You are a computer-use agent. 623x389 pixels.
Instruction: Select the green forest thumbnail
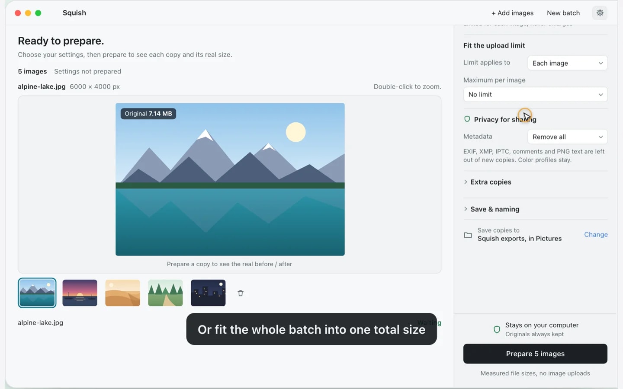click(165, 293)
